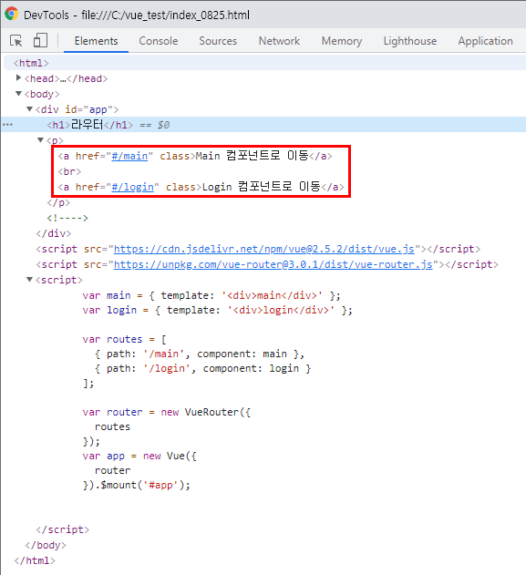Click the 'new VueRouter({' code line
Screen dimensions: 526x575
tap(167, 412)
